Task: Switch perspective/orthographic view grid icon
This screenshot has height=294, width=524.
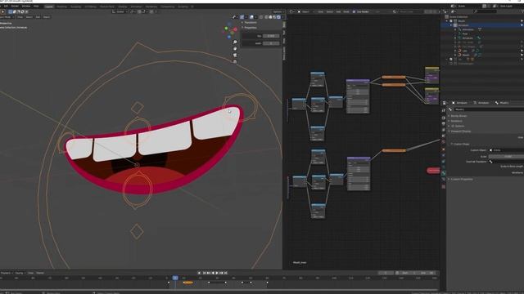Action: click(235, 61)
